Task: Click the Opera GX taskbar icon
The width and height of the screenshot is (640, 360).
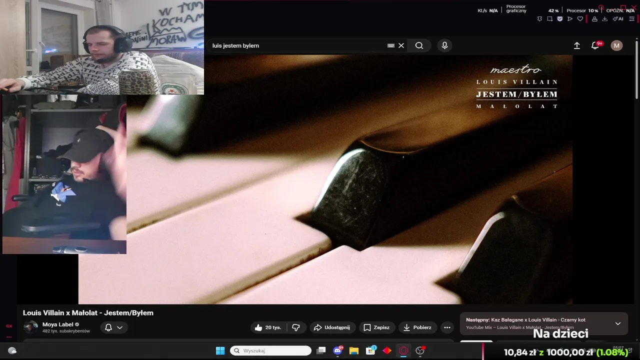Action: pyautogui.click(x=403, y=350)
